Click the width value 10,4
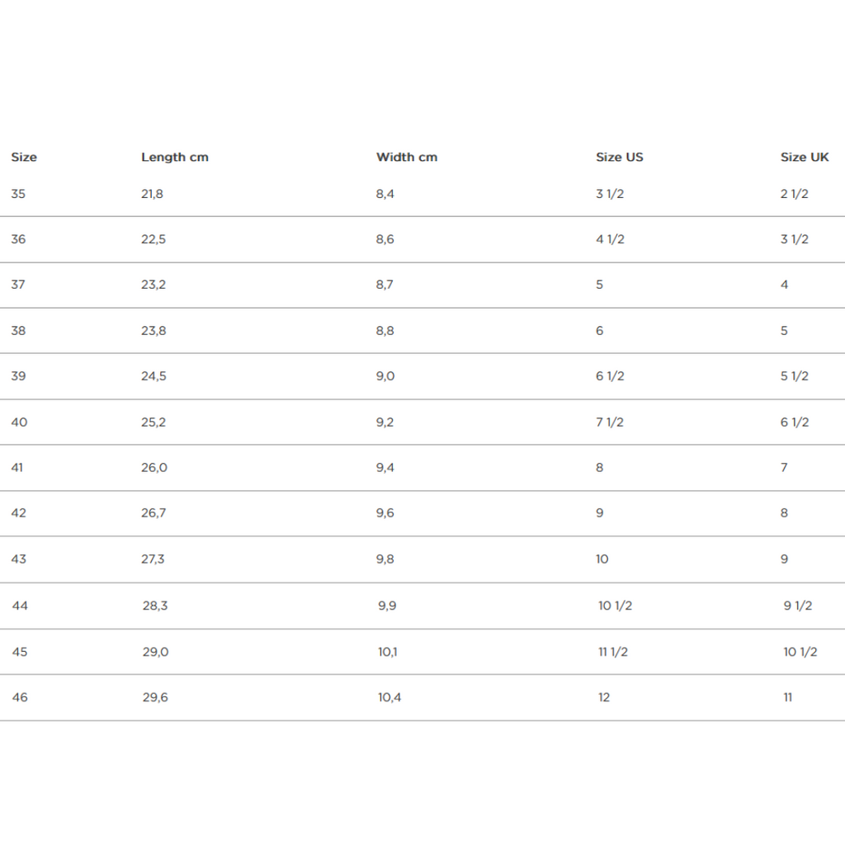The image size is (845, 845). click(x=390, y=697)
